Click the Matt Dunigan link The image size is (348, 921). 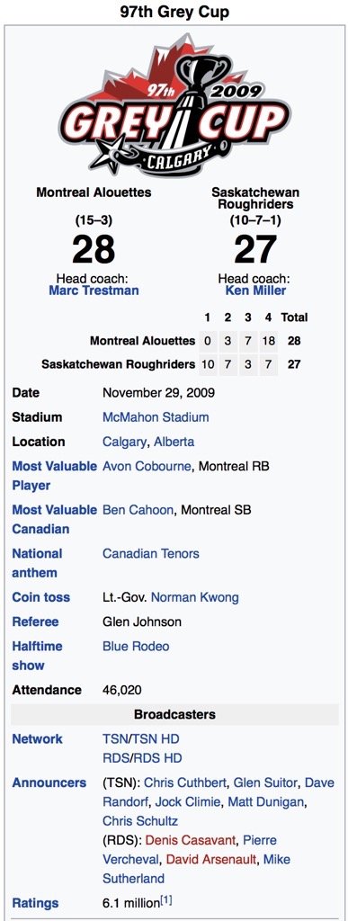tap(266, 801)
